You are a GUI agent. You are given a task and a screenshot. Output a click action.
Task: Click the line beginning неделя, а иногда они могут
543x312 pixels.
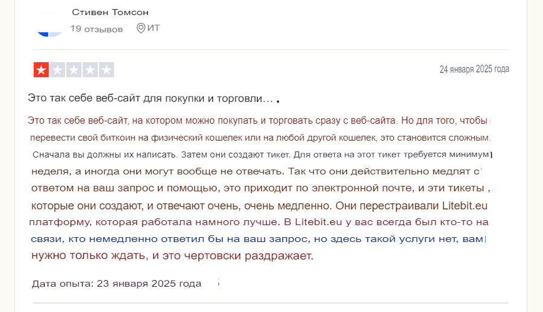pos(255,171)
